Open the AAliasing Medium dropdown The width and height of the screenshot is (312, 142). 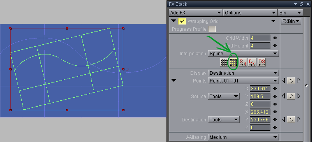click(243, 137)
